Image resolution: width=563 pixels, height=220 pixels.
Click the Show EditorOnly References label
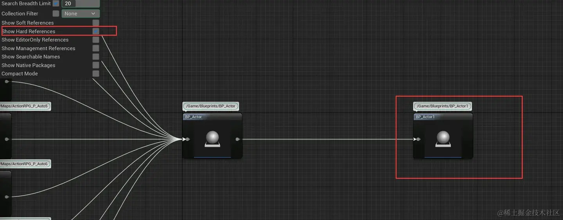pos(35,40)
